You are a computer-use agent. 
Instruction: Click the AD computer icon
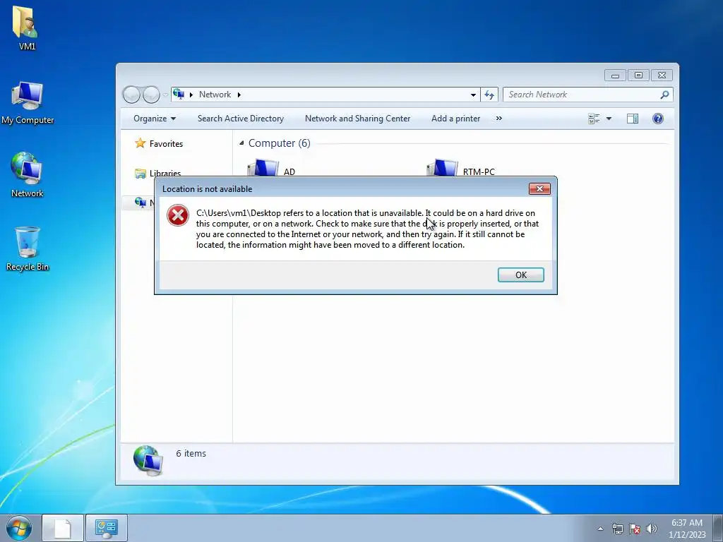(x=263, y=168)
